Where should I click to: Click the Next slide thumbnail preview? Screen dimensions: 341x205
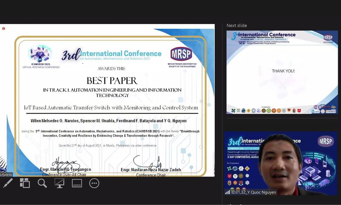[282, 72]
